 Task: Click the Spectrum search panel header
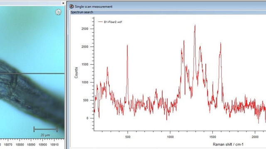click(x=168, y=12)
